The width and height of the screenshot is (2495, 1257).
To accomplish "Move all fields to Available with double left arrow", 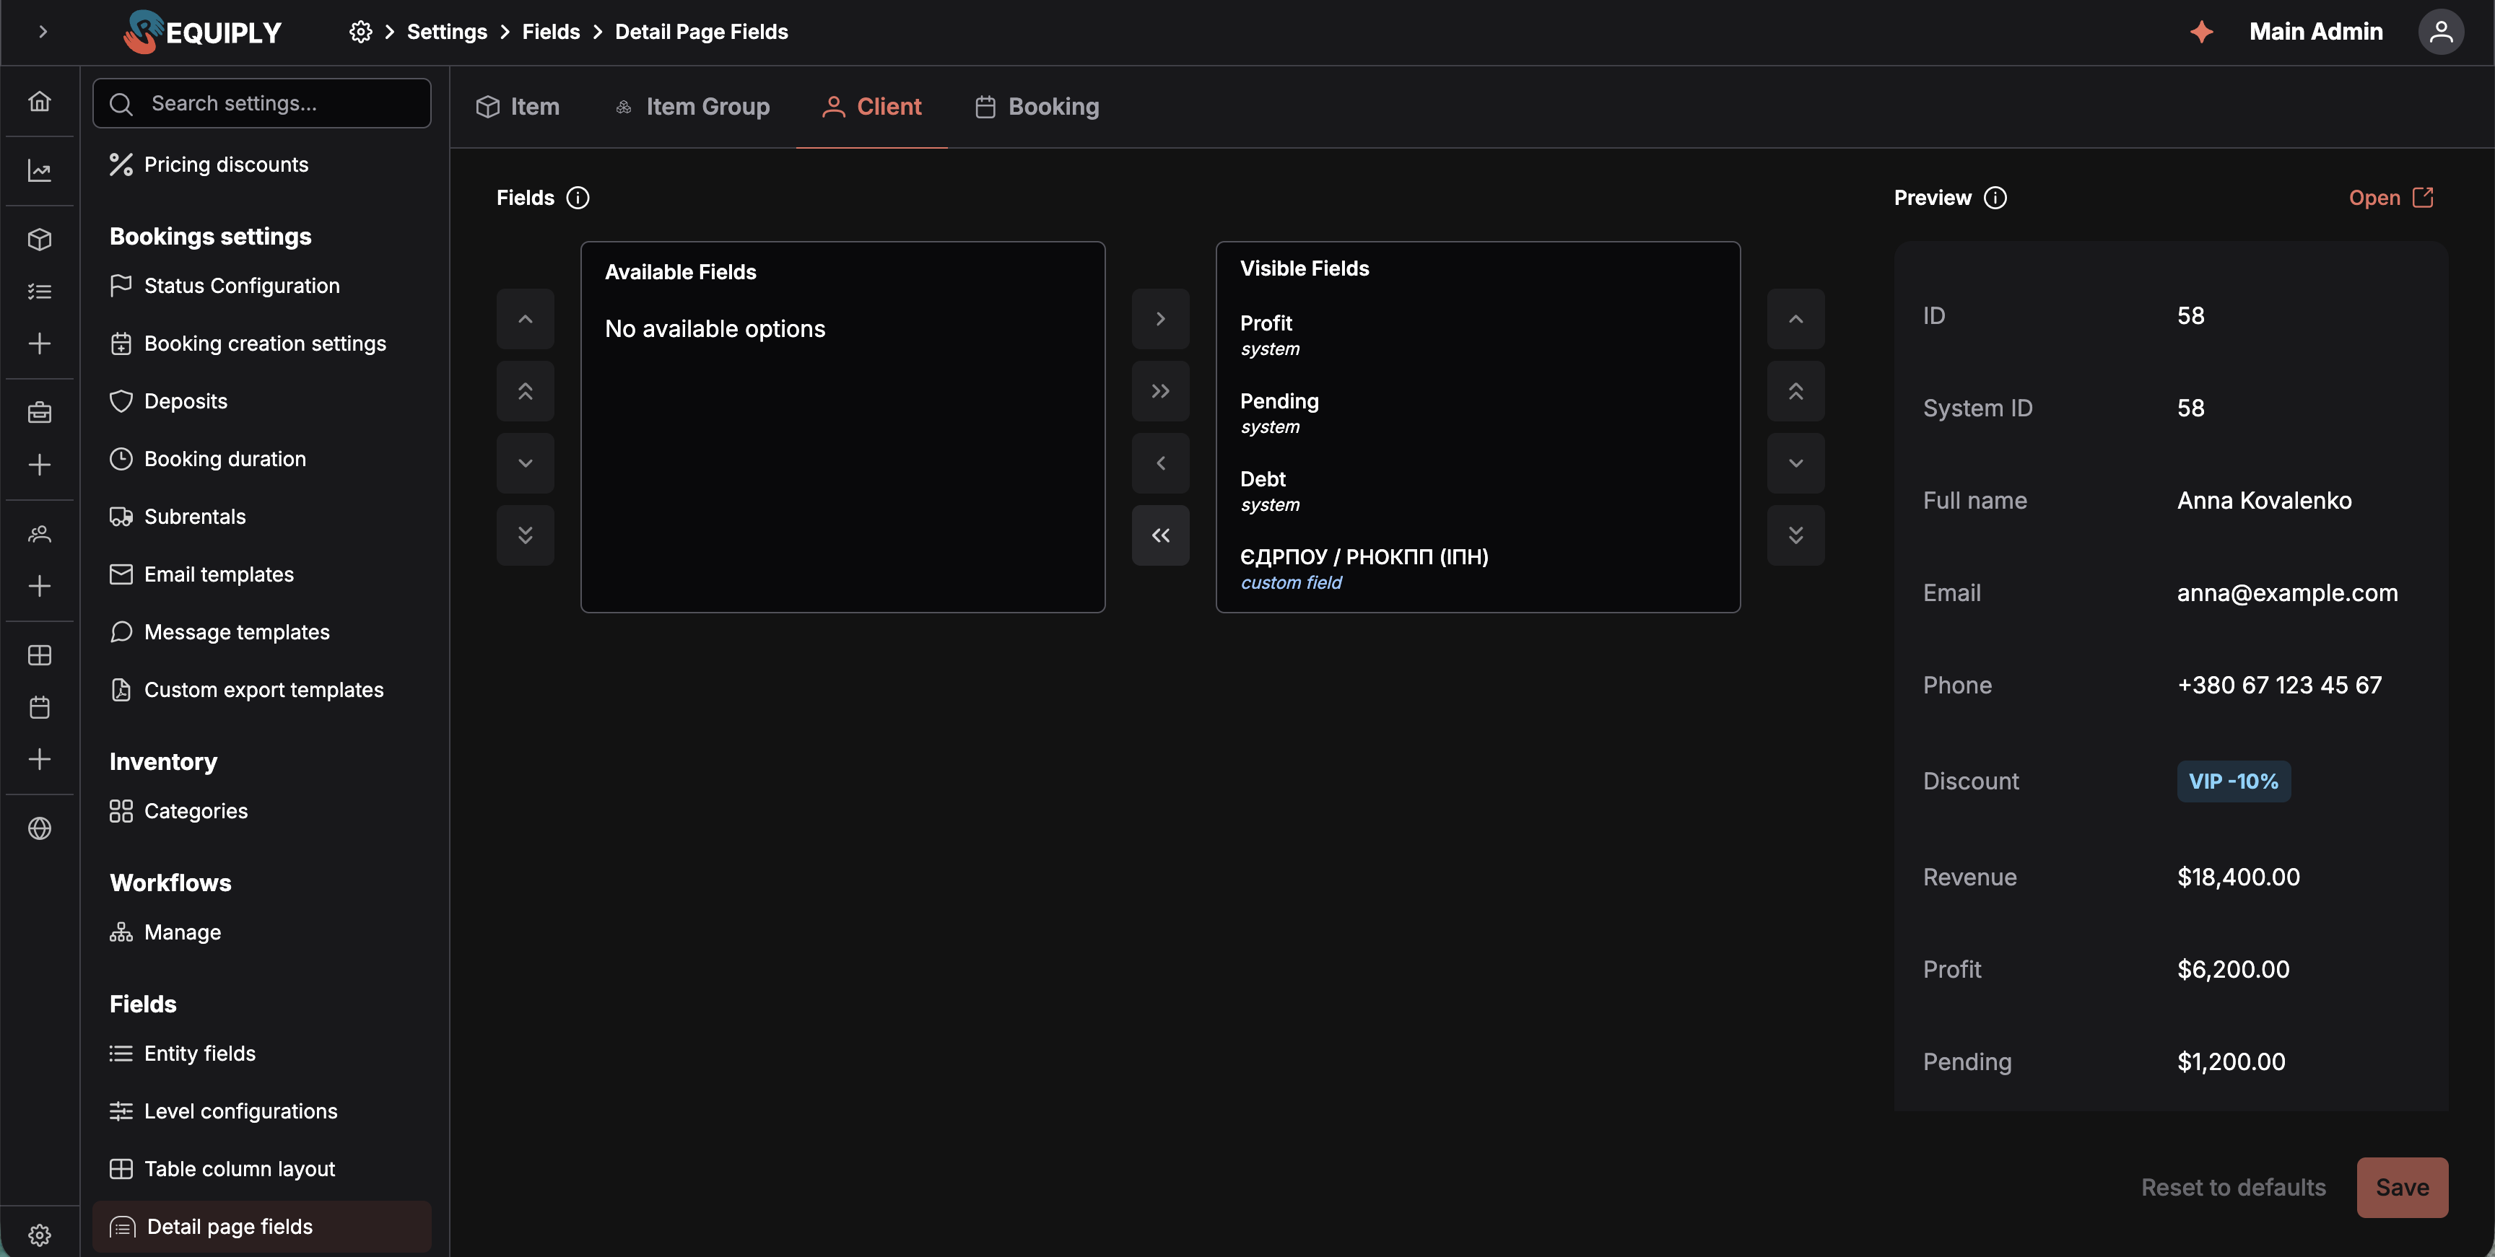I will [1160, 535].
